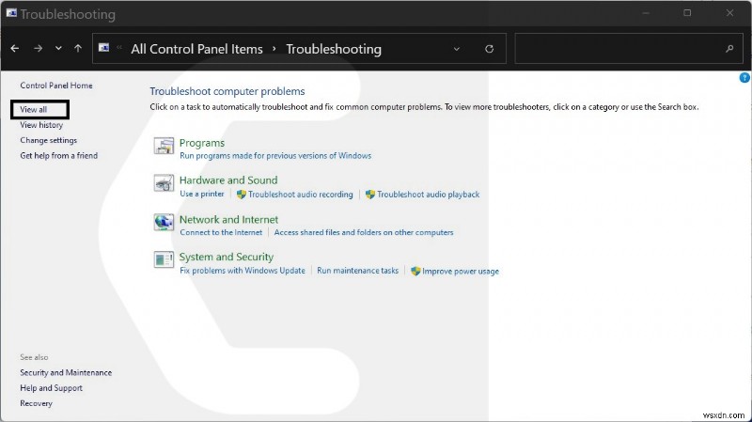Go up one level arrow

pyautogui.click(x=78, y=49)
